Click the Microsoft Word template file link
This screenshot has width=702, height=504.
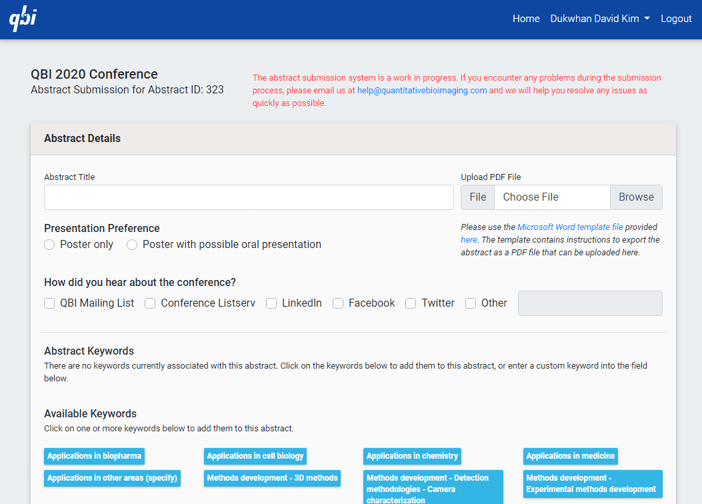(571, 227)
